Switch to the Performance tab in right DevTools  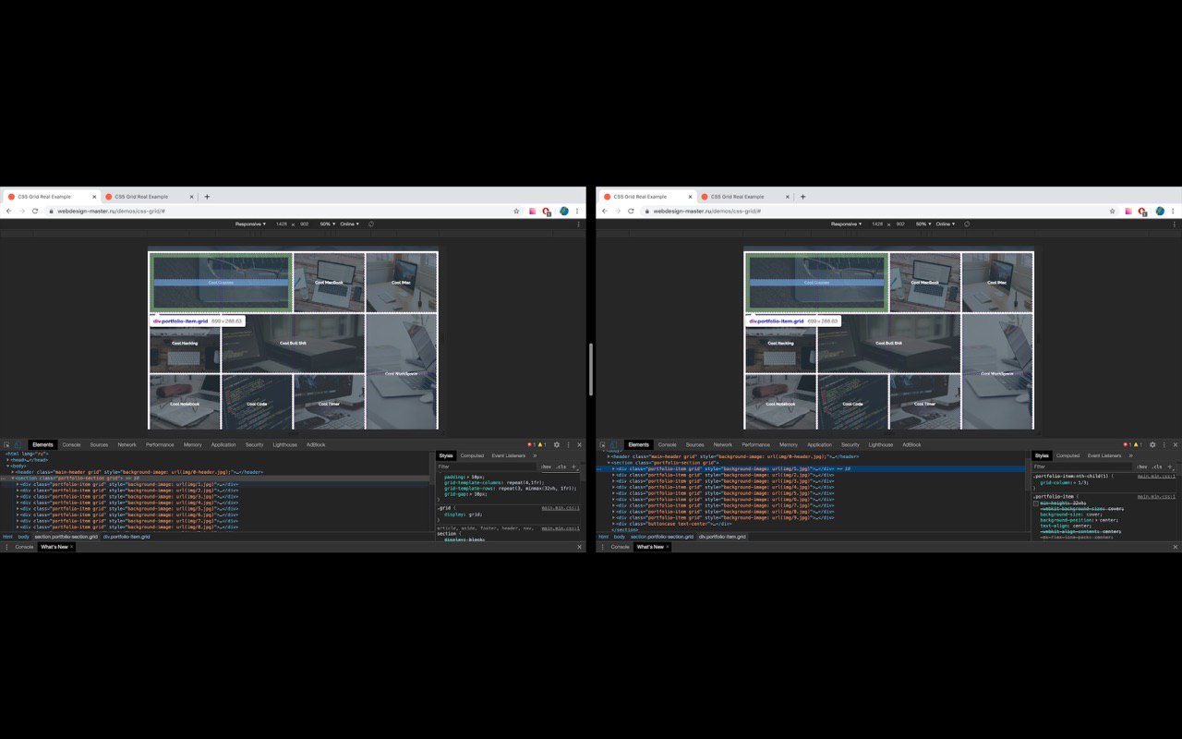tap(755, 444)
